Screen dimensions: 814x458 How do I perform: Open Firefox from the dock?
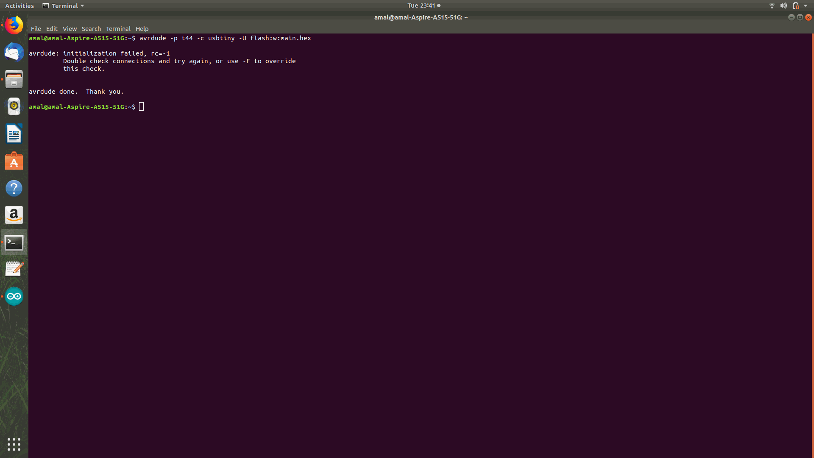tap(14, 25)
